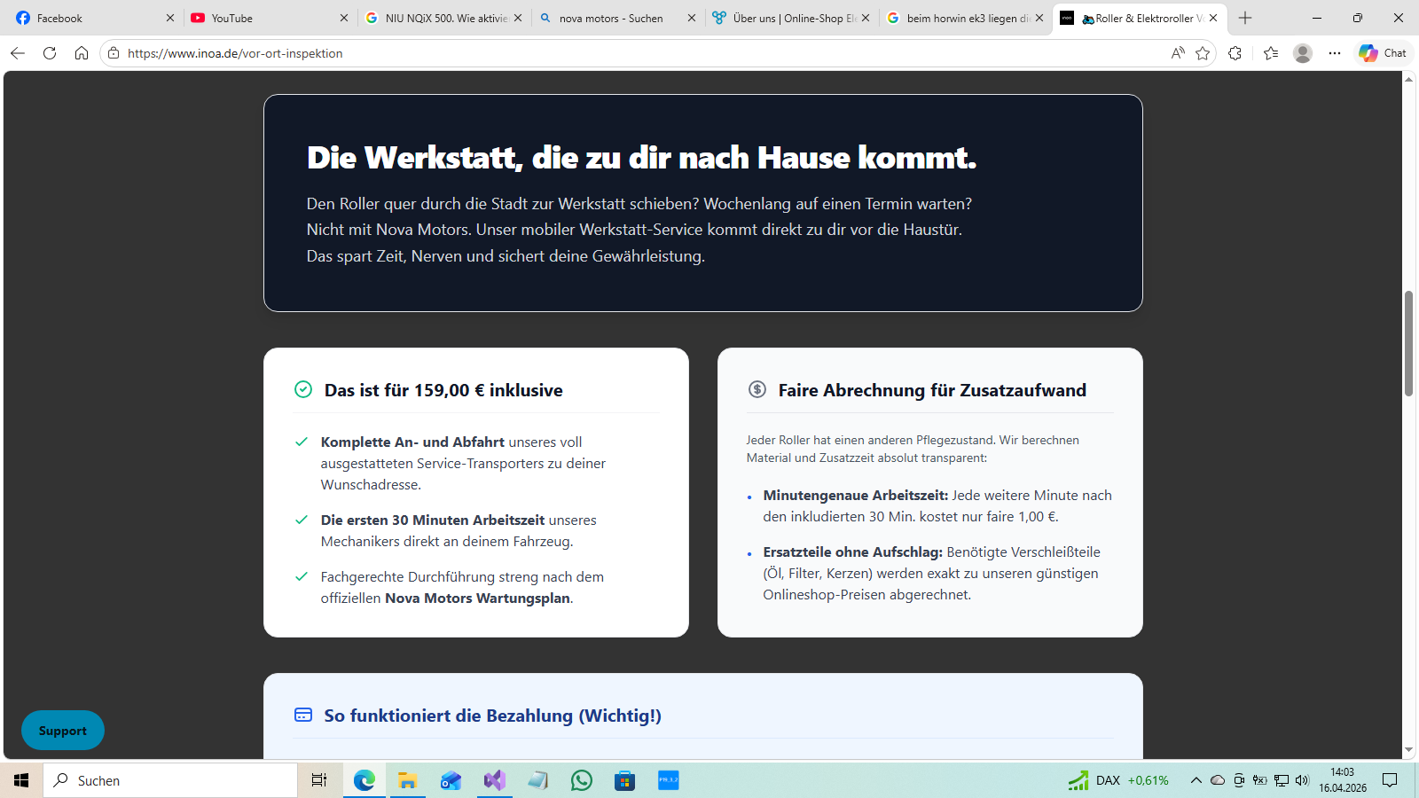Adjust the system volume icon
The image size is (1419, 798).
click(x=1302, y=780)
